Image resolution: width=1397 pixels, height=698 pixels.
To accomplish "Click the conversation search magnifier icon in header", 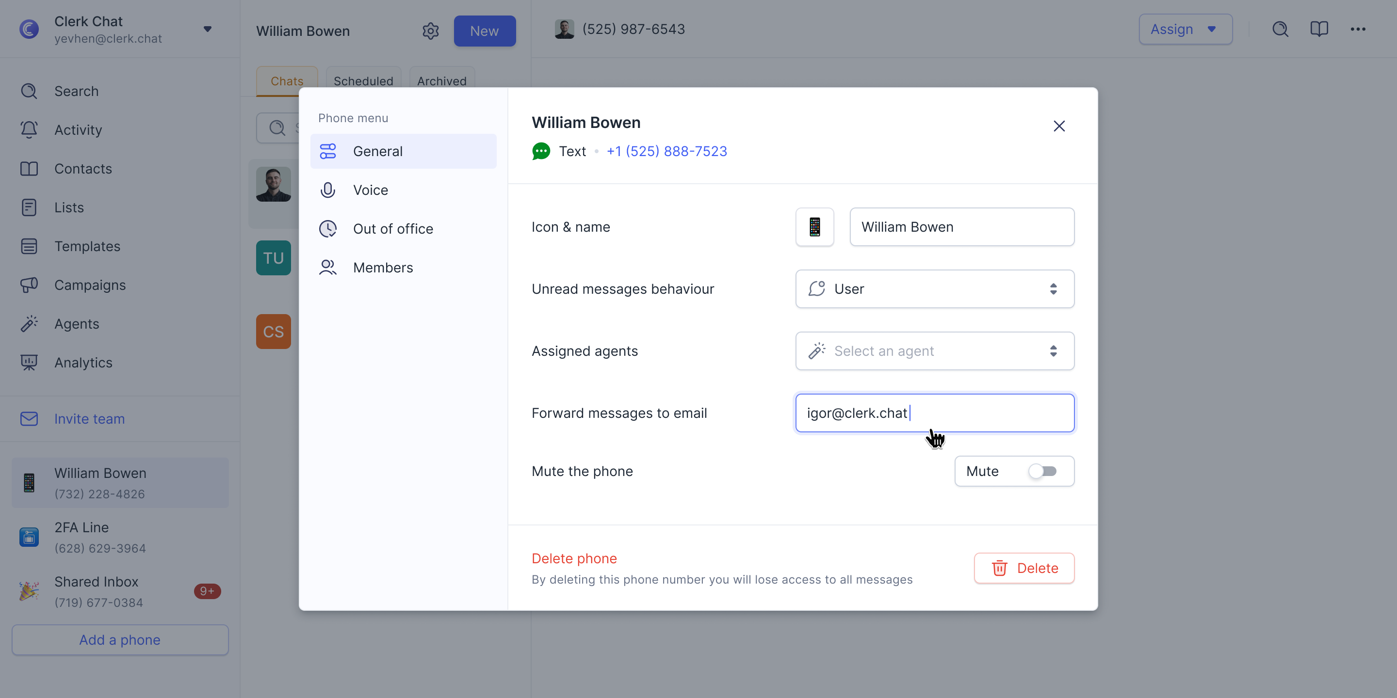I will coord(1281,29).
